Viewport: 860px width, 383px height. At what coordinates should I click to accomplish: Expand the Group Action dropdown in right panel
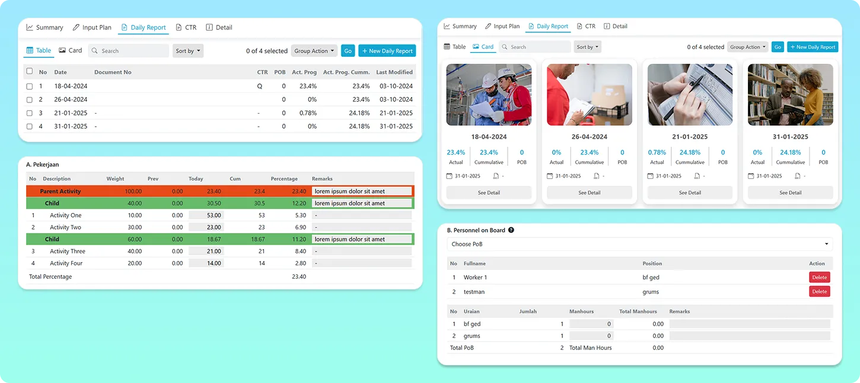pos(748,47)
